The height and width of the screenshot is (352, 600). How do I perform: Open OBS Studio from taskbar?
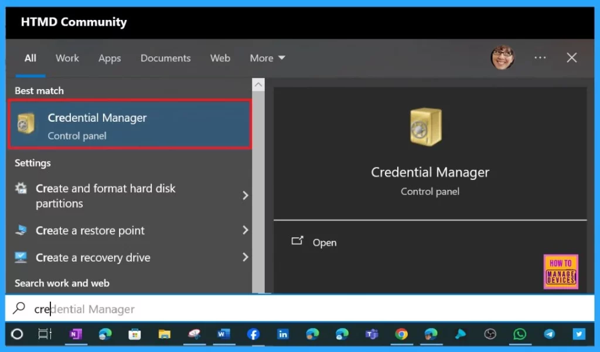point(490,334)
